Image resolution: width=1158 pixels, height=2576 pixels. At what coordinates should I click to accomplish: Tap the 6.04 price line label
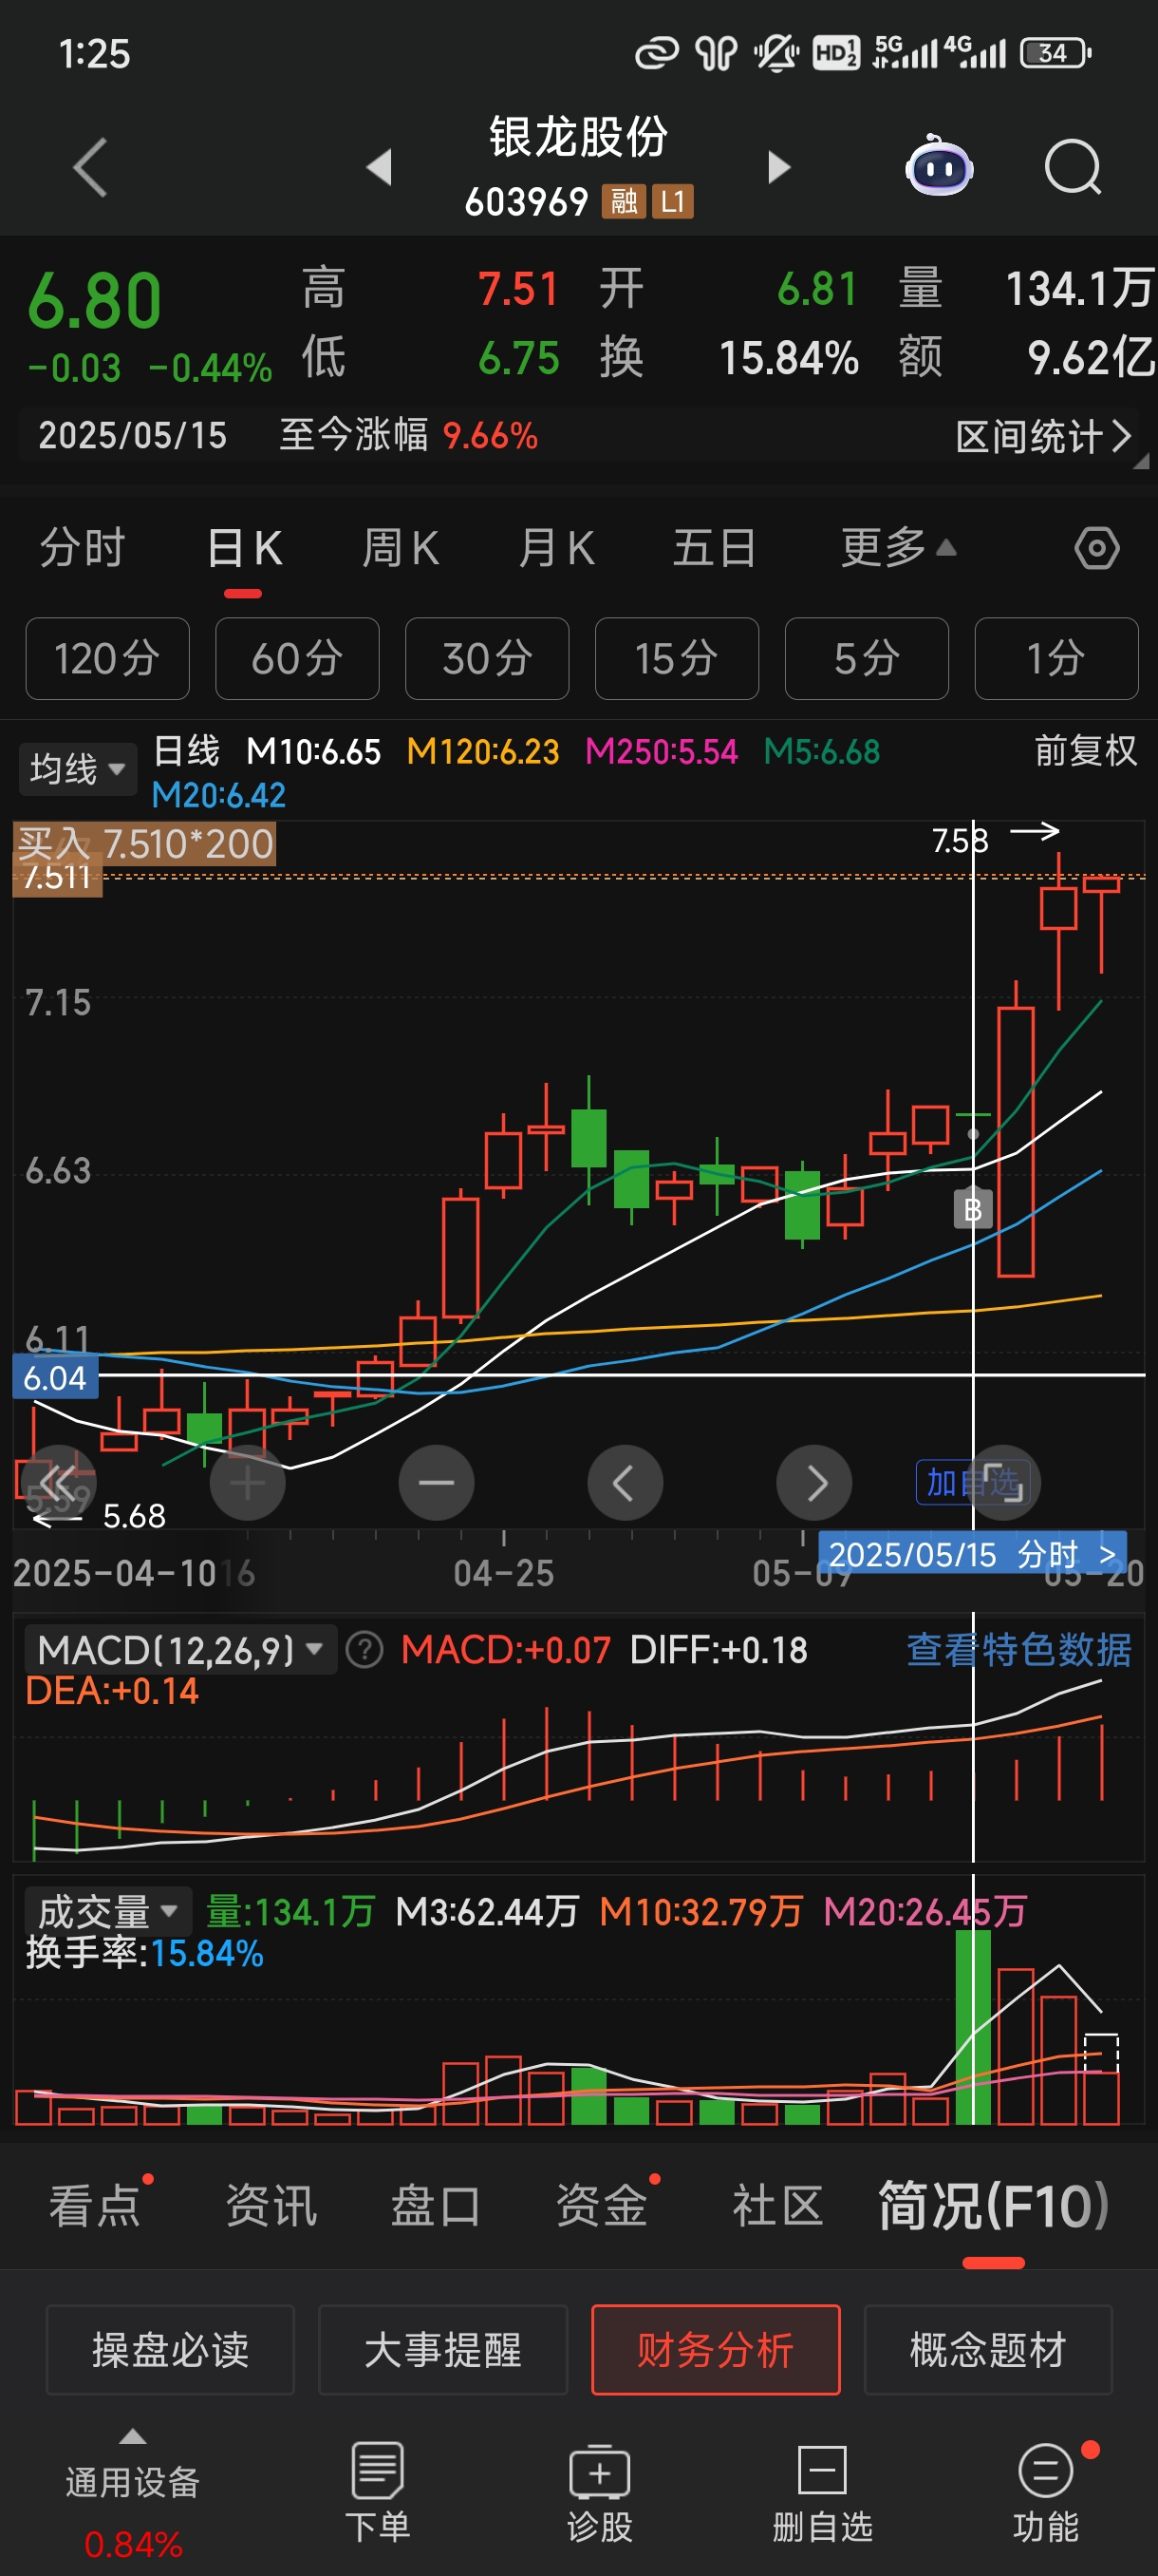point(55,1377)
